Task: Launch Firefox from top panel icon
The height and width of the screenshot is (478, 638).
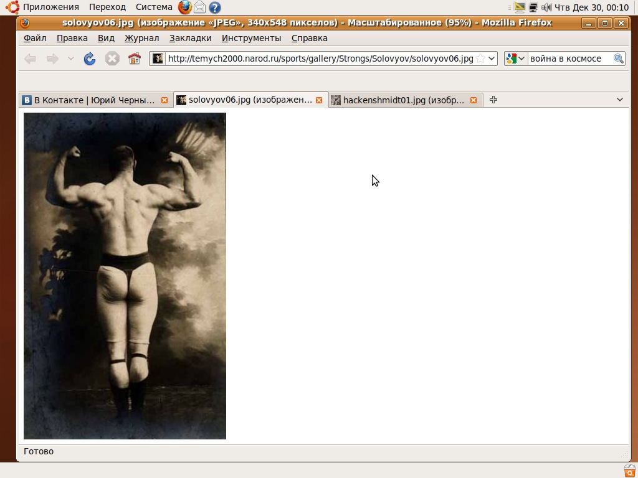Action: coord(184,7)
